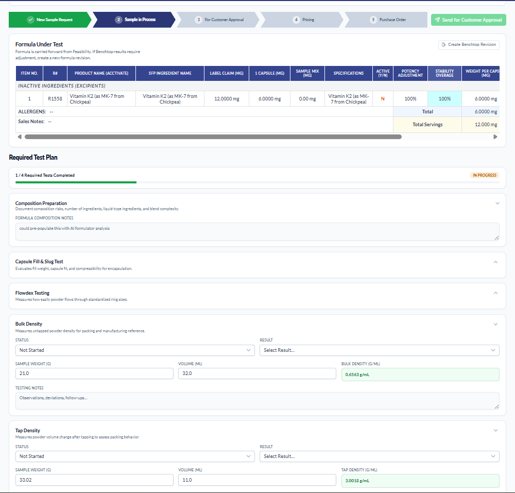Click the left scroll arrow under the formula table

(x=20, y=137)
